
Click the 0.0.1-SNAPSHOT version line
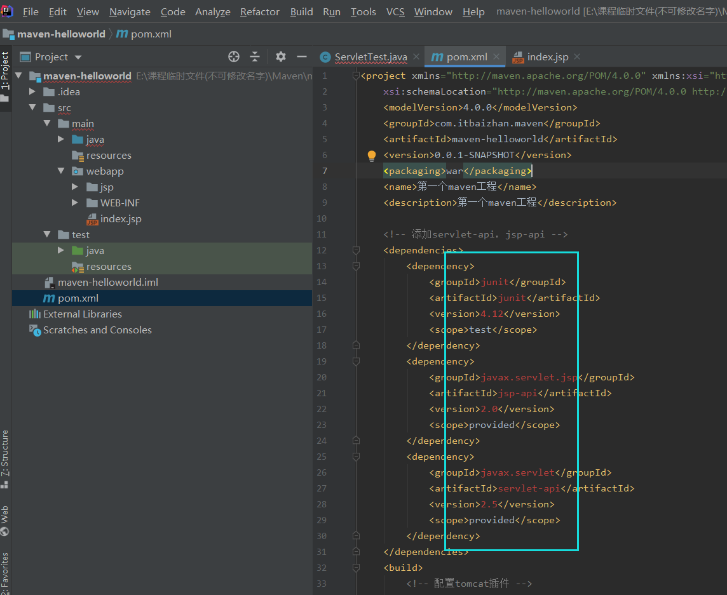point(477,155)
